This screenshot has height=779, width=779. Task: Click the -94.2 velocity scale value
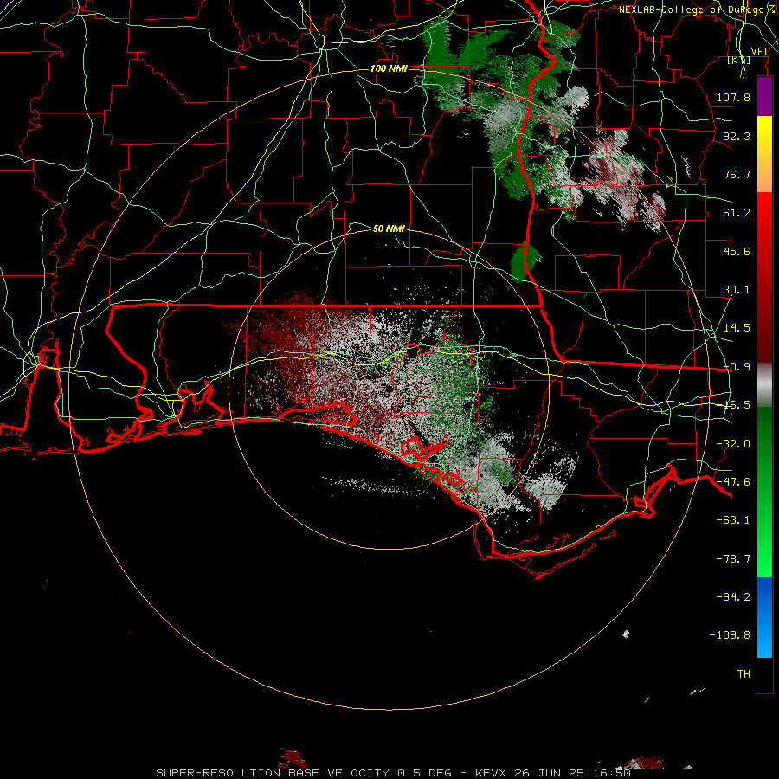coord(733,597)
